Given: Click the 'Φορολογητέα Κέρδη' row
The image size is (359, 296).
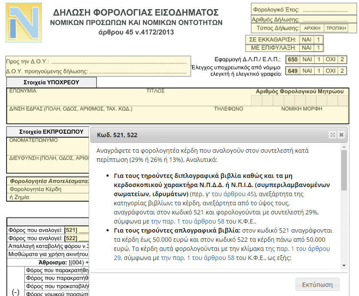Looking at the screenshot, I should pos(48,189).
